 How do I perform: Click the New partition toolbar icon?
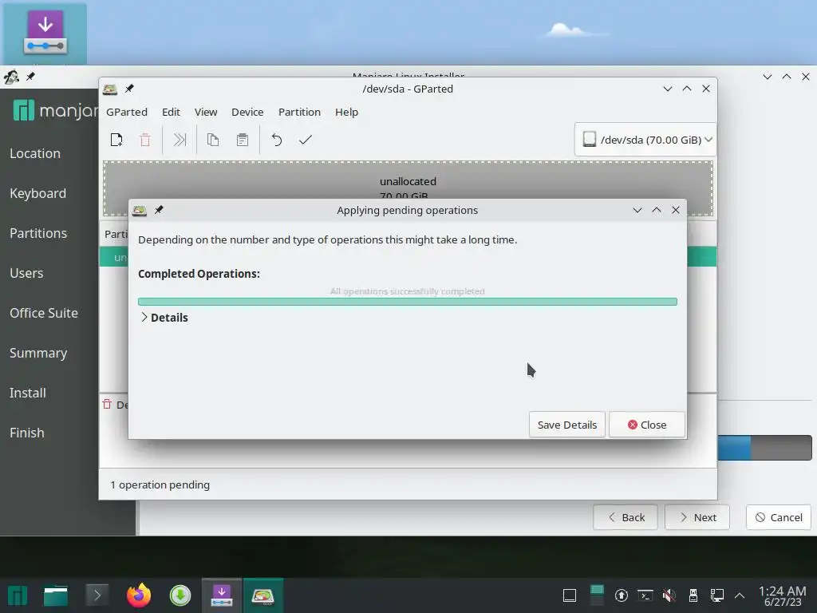(116, 140)
